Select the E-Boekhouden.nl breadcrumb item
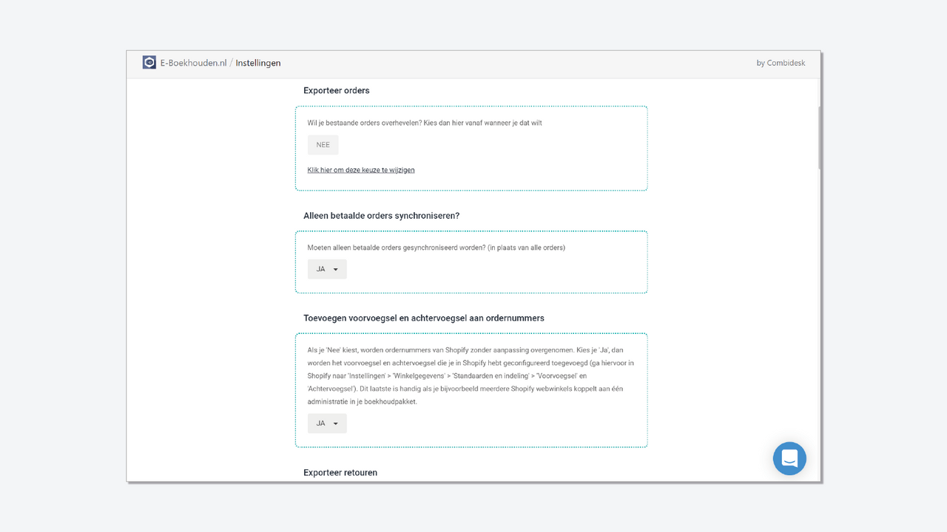The height and width of the screenshot is (532, 947). (x=194, y=63)
